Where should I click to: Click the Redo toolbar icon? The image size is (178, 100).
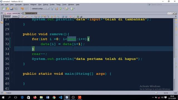coord(26,9)
